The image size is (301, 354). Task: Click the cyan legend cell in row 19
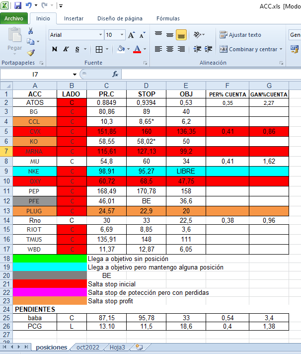pos(50,267)
